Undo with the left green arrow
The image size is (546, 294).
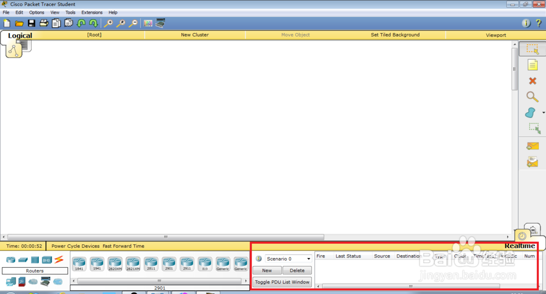coord(81,23)
